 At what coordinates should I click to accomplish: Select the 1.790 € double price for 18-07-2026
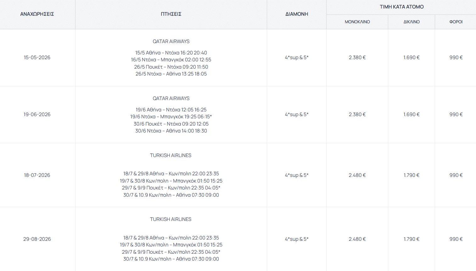point(412,175)
